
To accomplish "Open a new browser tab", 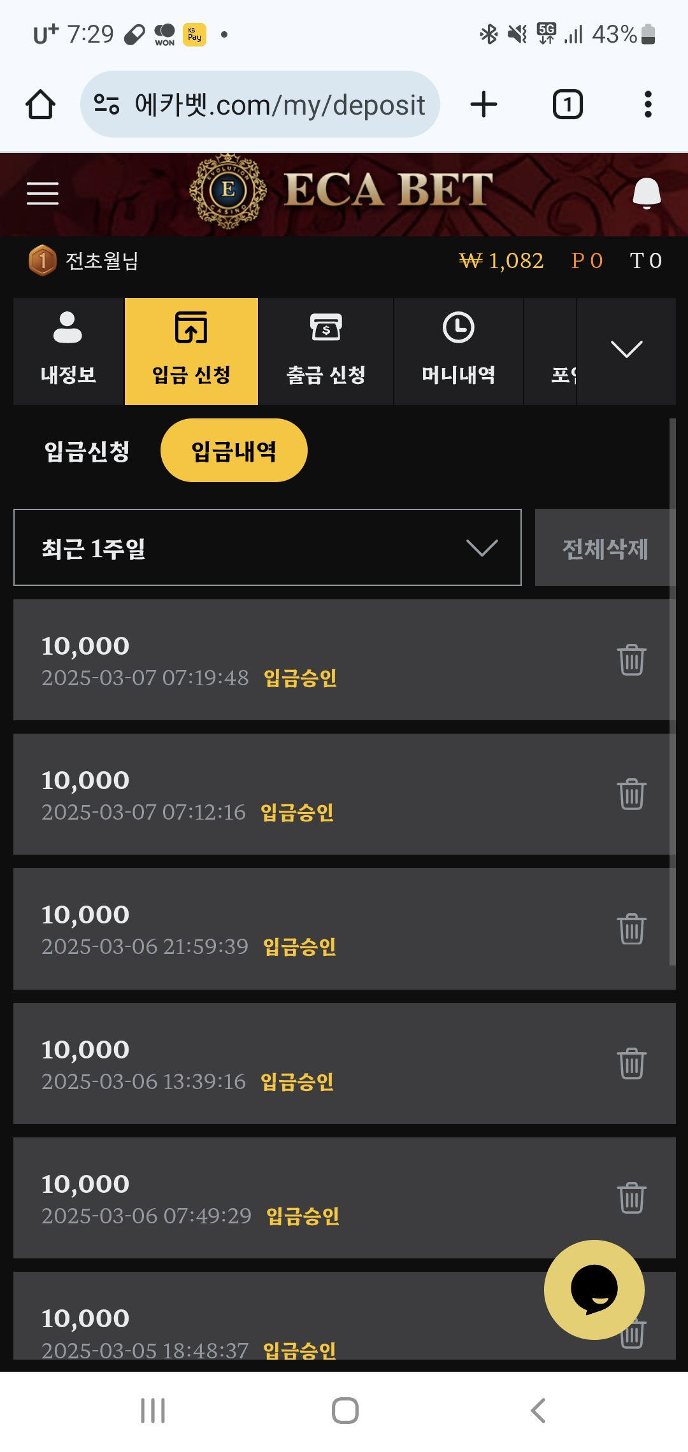I will pyautogui.click(x=484, y=104).
